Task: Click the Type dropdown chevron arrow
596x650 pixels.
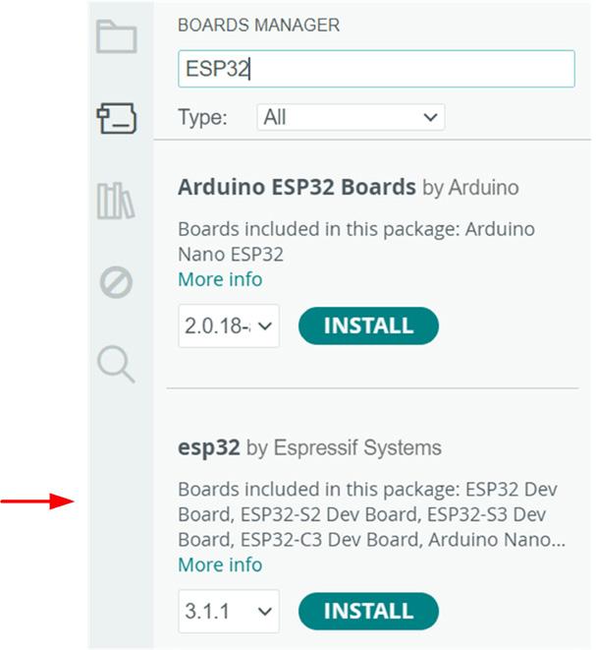Action: coord(430,117)
